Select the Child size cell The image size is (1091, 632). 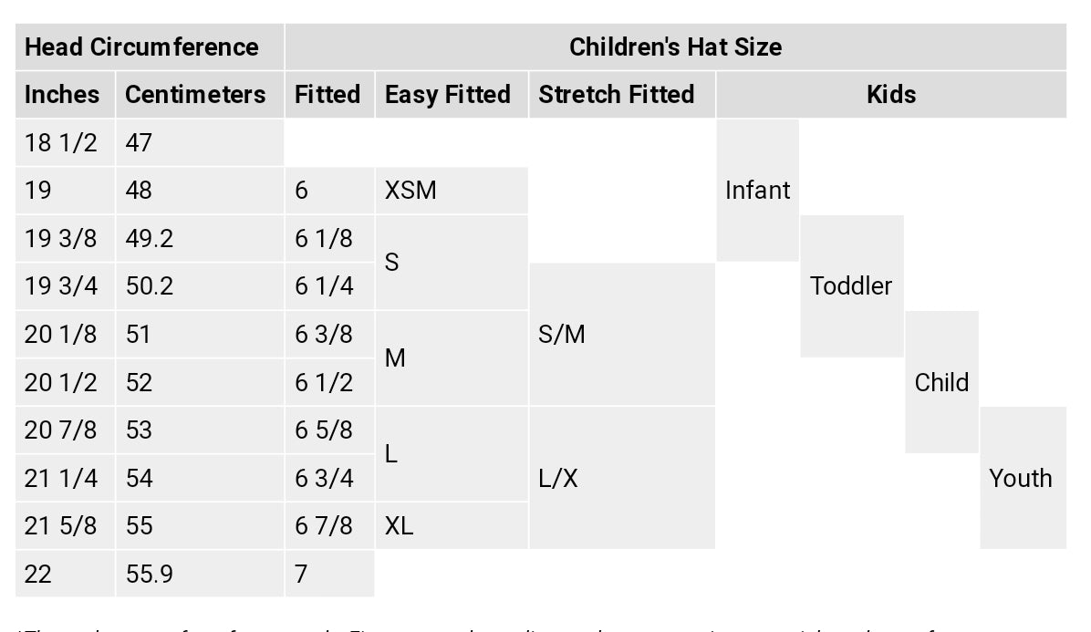[941, 382]
